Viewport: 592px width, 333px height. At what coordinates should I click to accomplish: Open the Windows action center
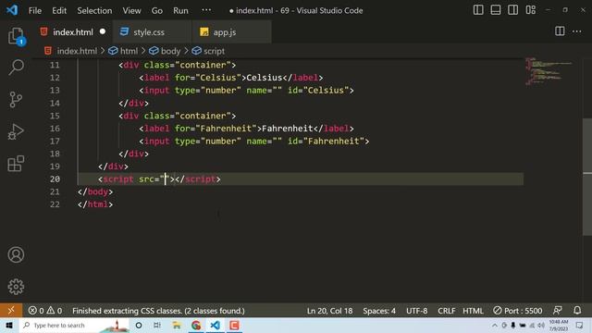click(580, 325)
